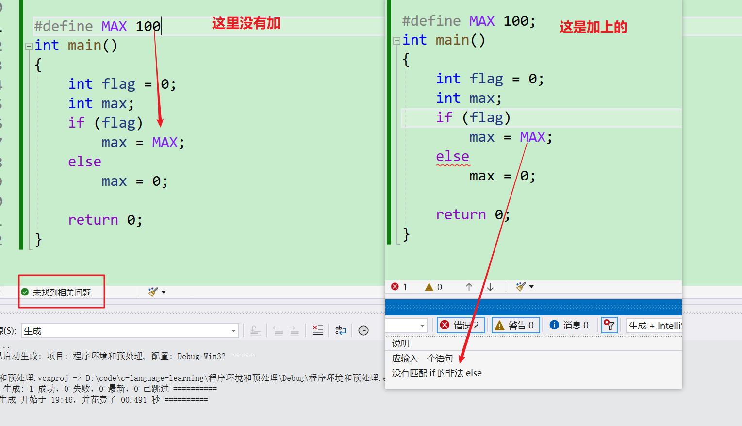Clear all output with the red X lines icon
The width and height of the screenshot is (742, 426).
[x=318, y=330]
